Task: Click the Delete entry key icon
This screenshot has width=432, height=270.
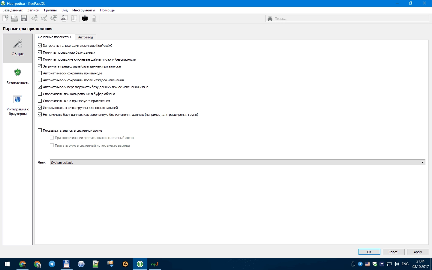Action: 53,18
